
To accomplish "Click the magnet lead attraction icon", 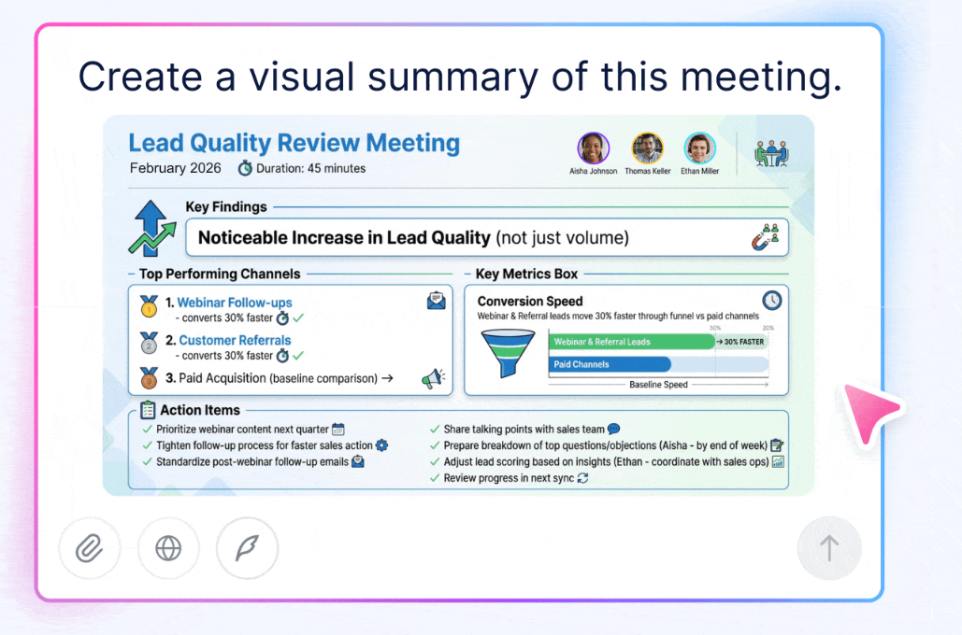I will (x=765, y=237).
